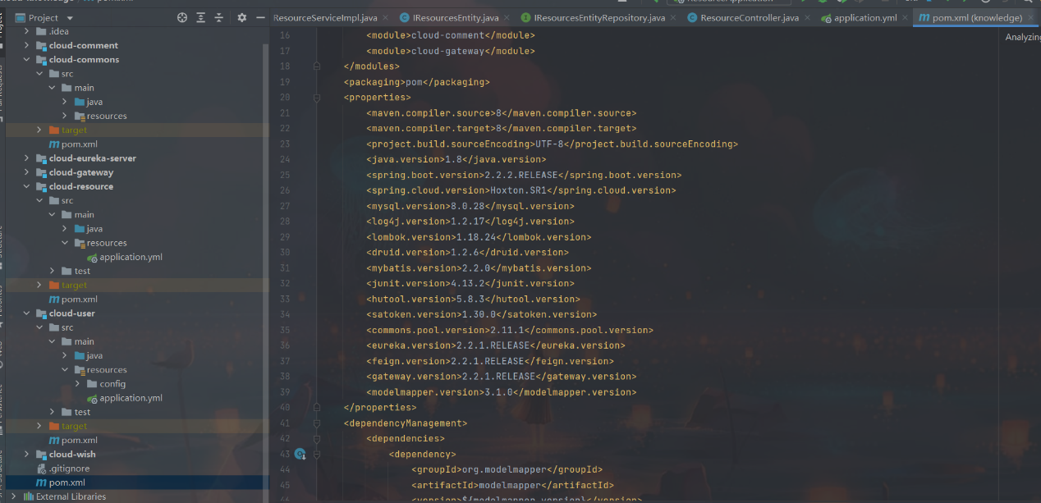Expand the cloud-comment module
This screenshot has height=503, width=1041.
click(27, 45)
